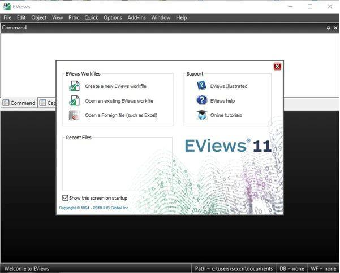
Task: Open EViews help text link
Action: (222, 101)
